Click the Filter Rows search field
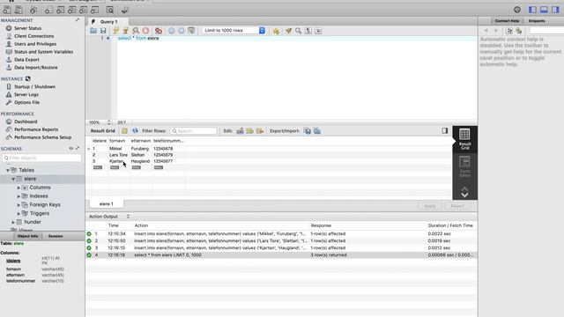 pos(194,131)
